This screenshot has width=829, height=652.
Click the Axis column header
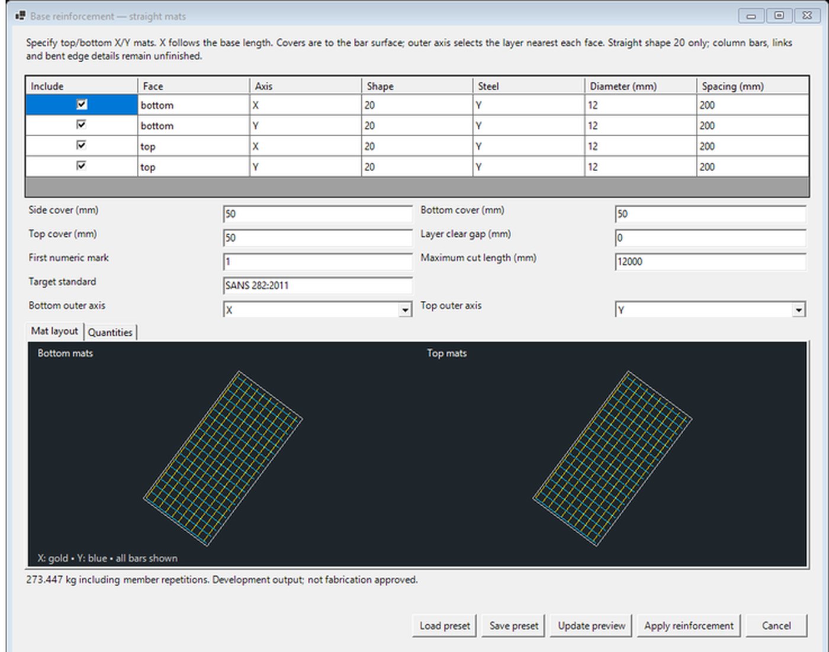coord(306,86)
